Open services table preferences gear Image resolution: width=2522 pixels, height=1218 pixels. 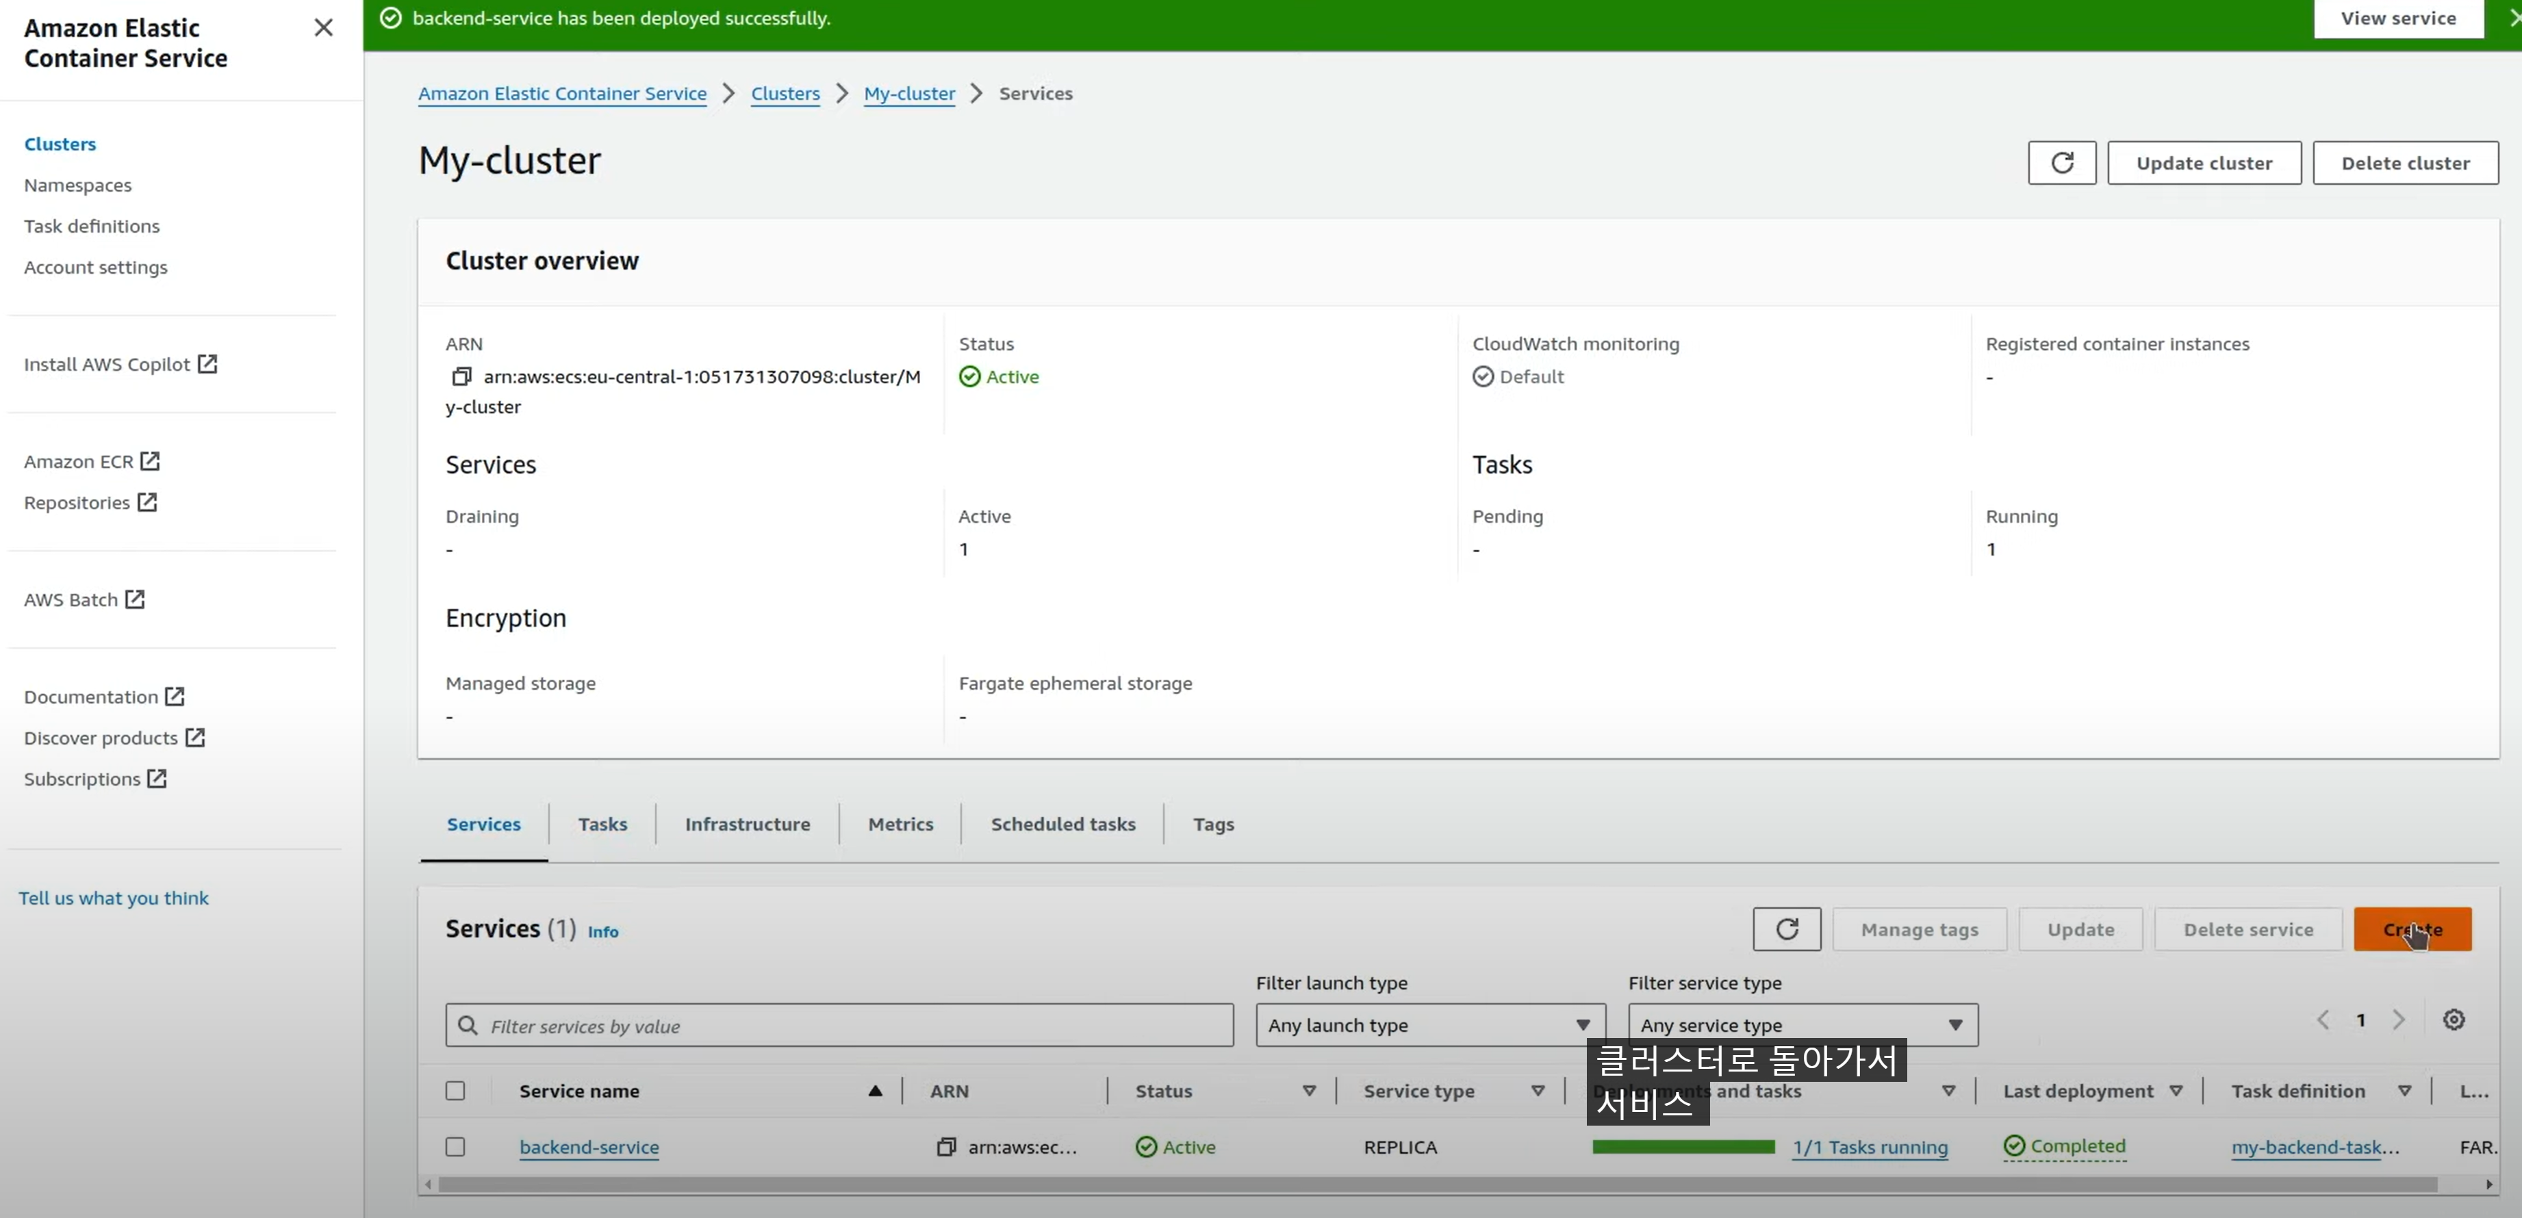[x=2452, y=1020]
